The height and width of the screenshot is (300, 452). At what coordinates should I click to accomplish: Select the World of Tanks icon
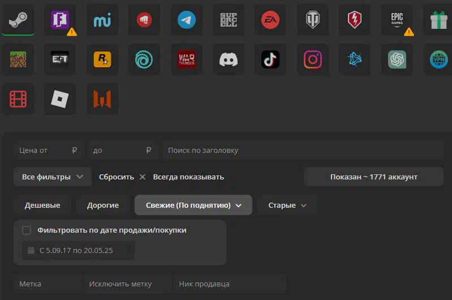(x=313, y=20)
